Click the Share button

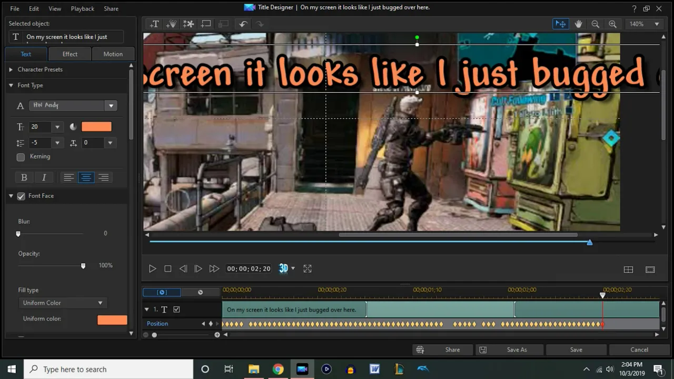coord(443,350)
